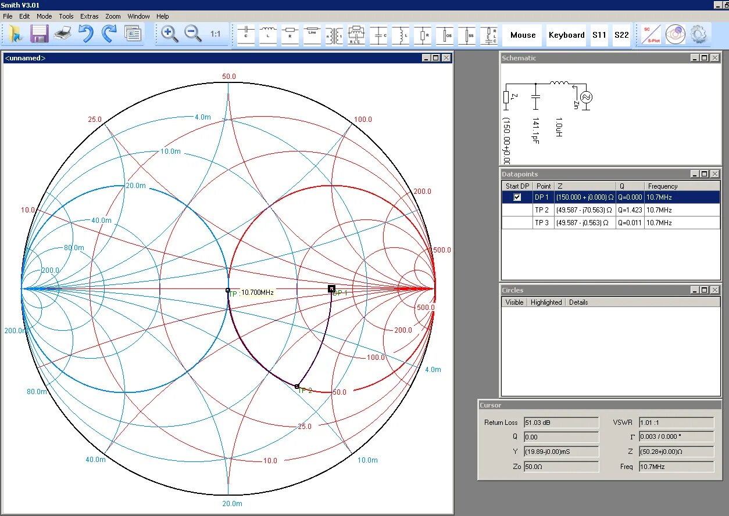Select the DP 1 datapoint row
The width and height of the screenshot is (729, 516).
pyautogui.click(x=611, y=197)
